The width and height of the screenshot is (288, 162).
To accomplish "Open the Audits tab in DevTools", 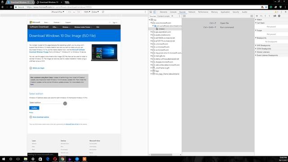I will point(244,12).
